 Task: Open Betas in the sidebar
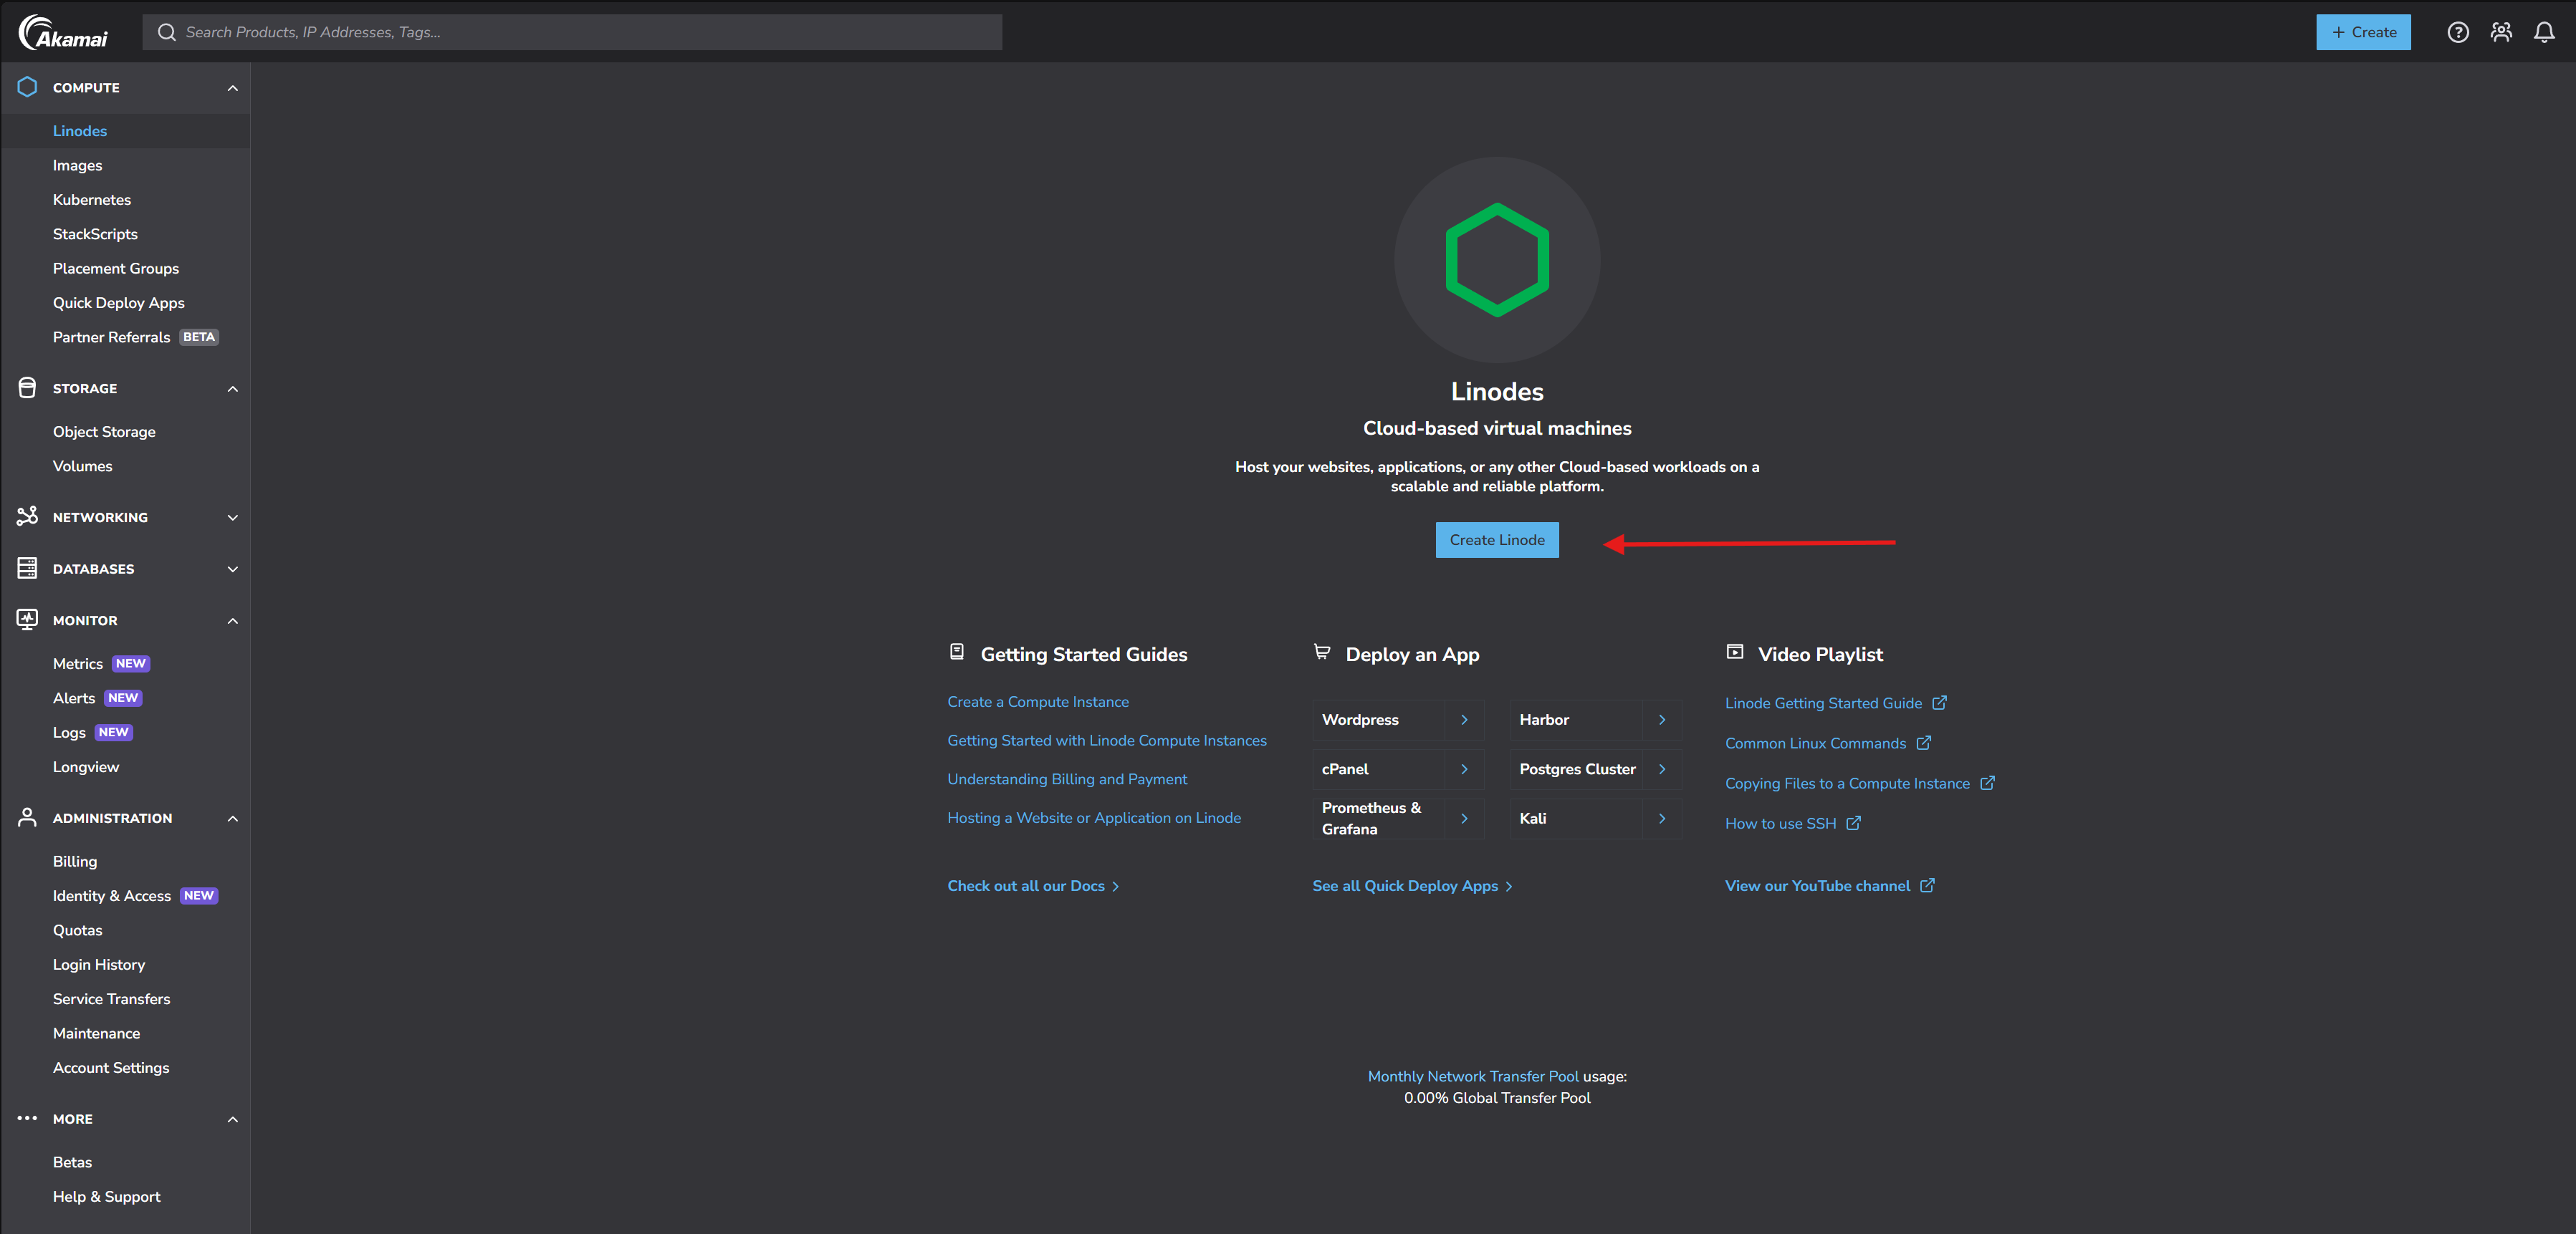coord(72,1162)
